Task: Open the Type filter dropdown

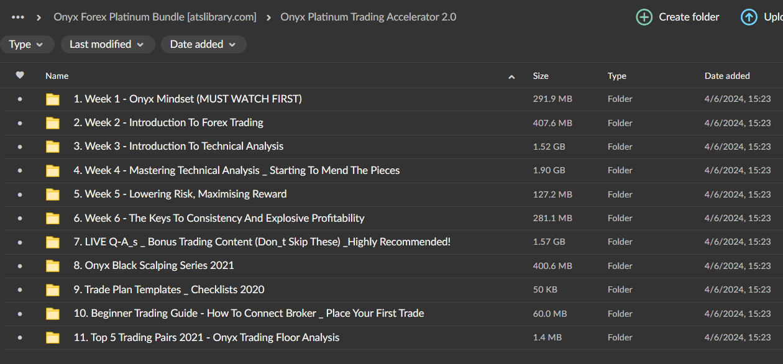Action: coord(27,44)
